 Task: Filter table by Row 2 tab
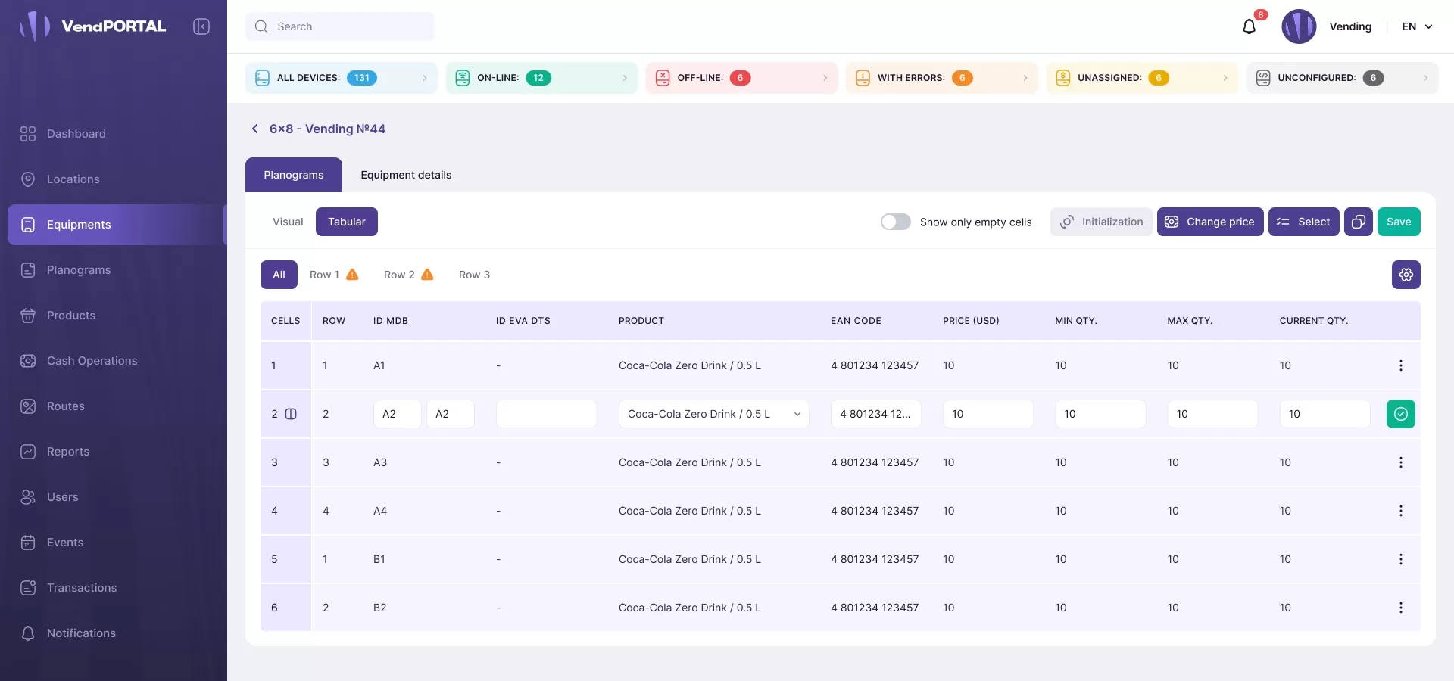click(407, 275)
